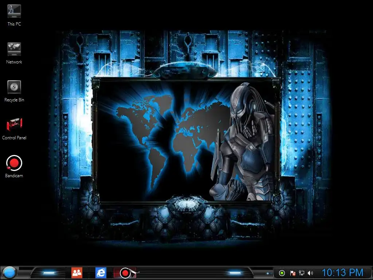Click the 10:13 PM clock
Image resolution: width=373 pixels, height=280 pixels.
(342, 273)
